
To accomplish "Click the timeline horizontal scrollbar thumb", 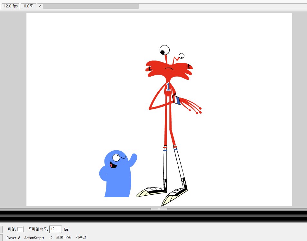I will (91, 6).
